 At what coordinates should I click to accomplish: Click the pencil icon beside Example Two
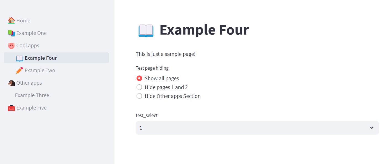click(19, 70)
